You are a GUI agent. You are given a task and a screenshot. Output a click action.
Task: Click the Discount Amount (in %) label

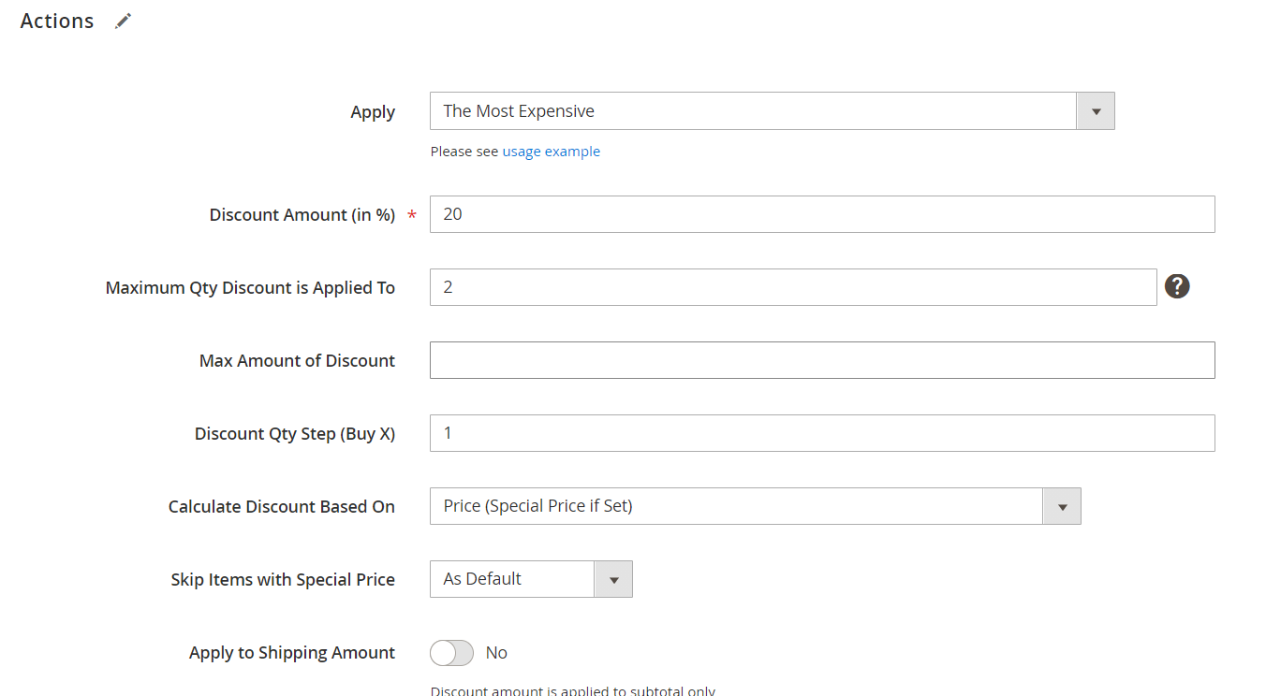302,215
